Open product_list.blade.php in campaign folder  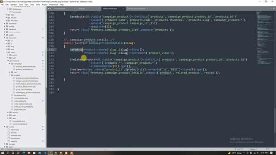pyautogui.click(x=24, y=69)
